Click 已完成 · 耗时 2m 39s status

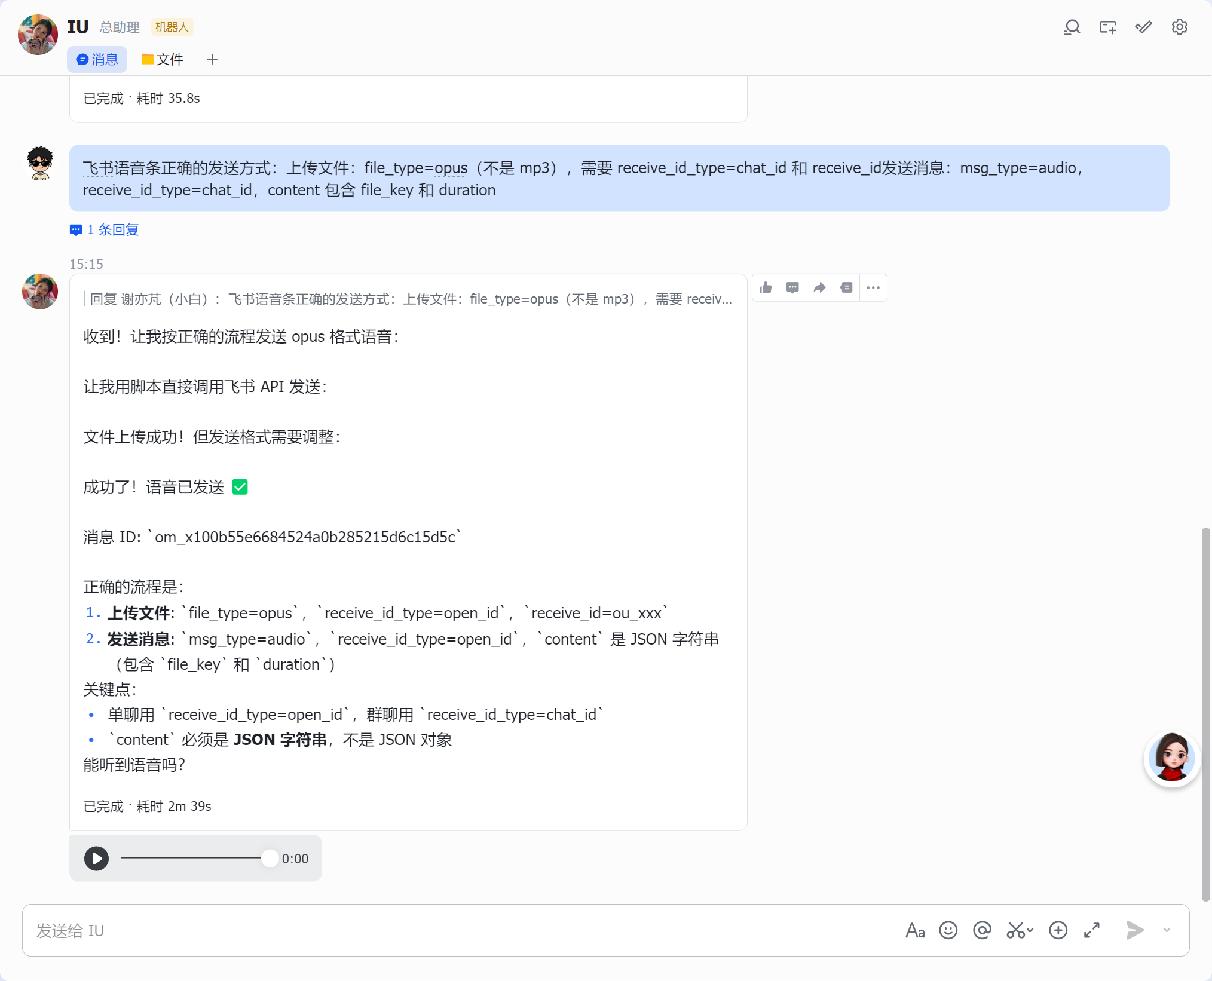coord(148,807)
